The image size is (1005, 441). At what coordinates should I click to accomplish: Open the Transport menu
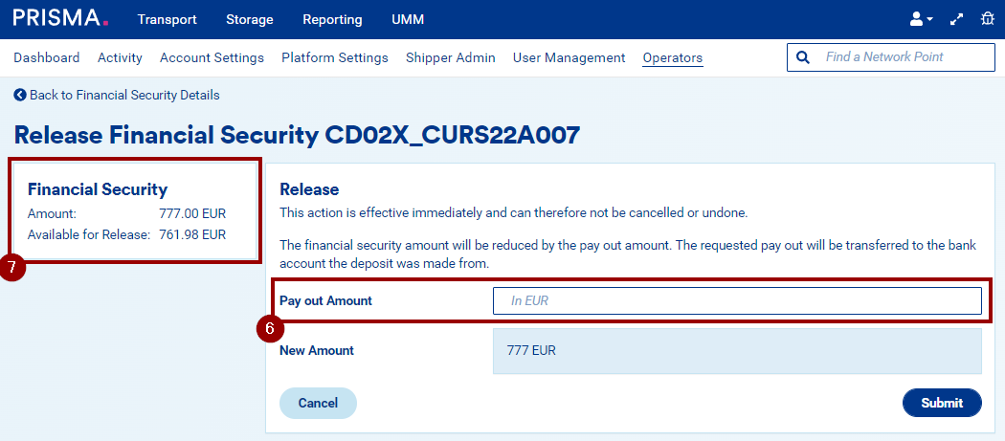tap(167, 19)
